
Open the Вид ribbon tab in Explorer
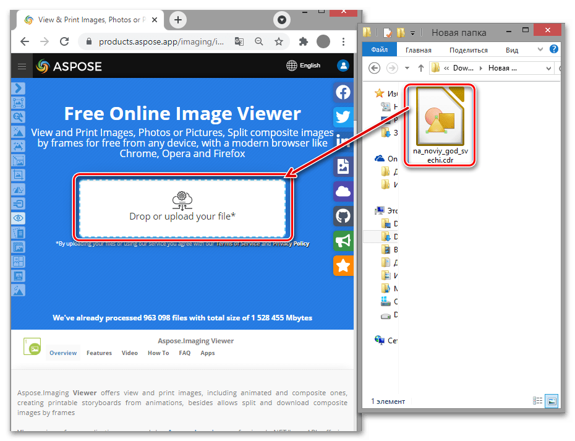coord(512,50)
